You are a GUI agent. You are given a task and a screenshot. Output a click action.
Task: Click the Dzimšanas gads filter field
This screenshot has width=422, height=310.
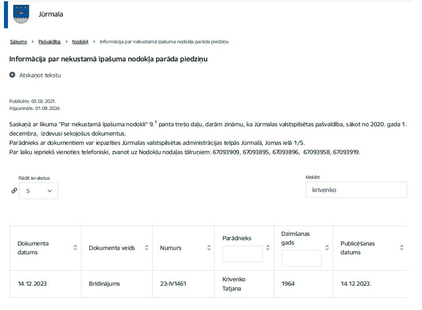click(301, 258)
